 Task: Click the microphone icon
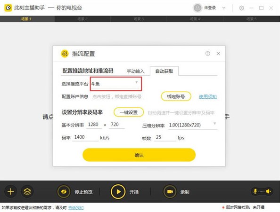pyautogui.click(x=255, y=191)
